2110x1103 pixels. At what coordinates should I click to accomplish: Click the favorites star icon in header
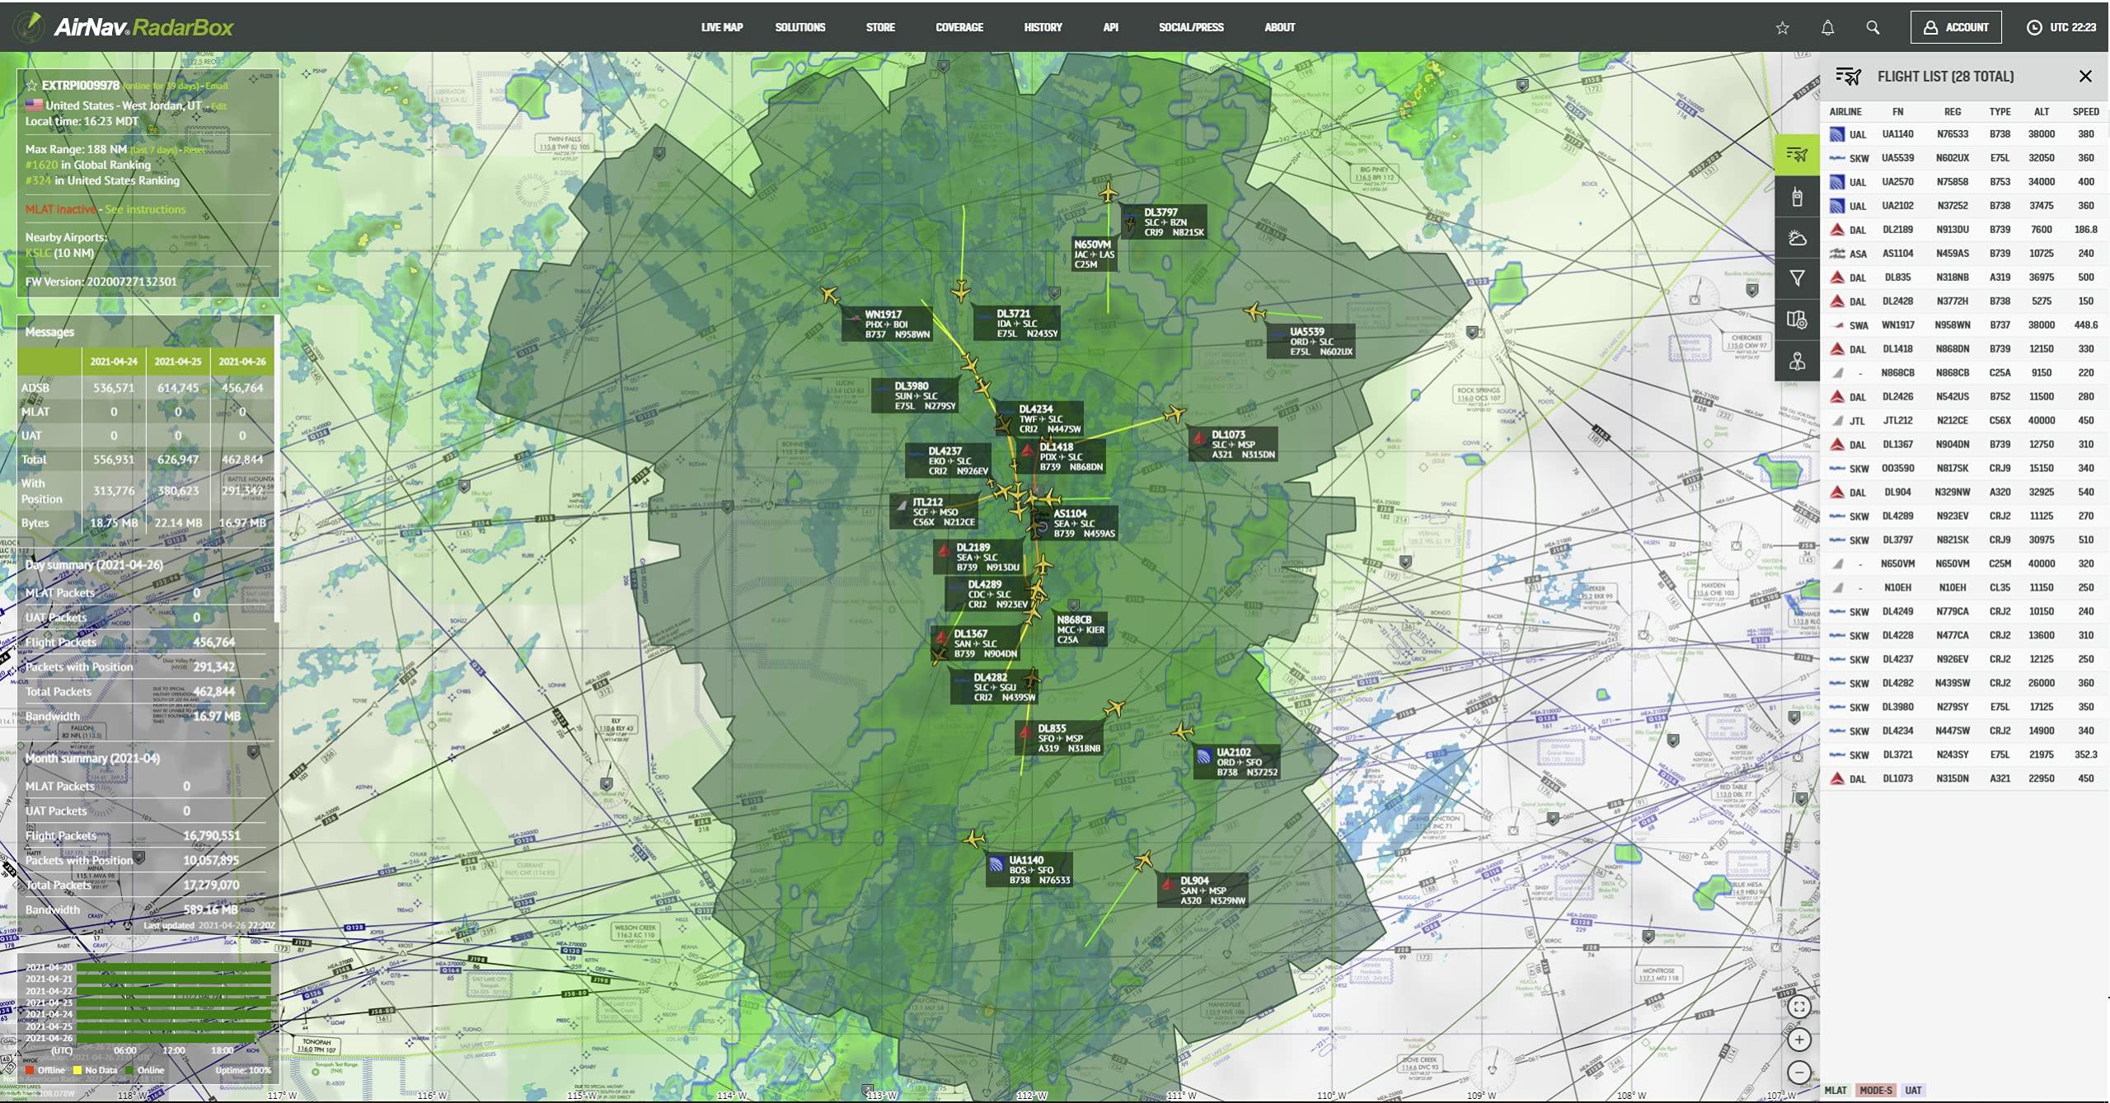coord(1782,28)
